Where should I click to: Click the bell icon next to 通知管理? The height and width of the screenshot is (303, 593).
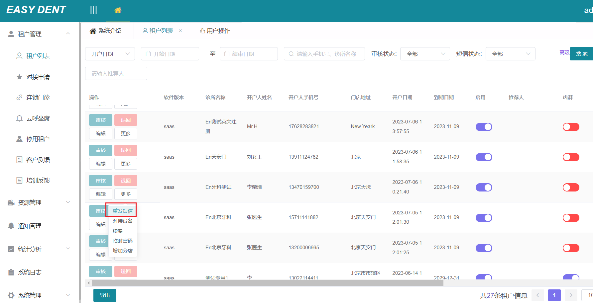coord(11,226)
